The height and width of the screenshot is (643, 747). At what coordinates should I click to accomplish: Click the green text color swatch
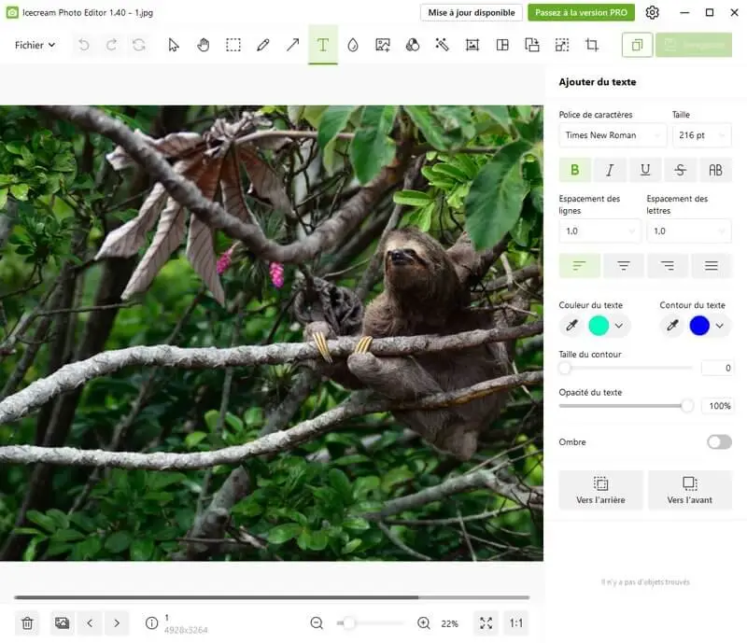[x=599, y=326]
